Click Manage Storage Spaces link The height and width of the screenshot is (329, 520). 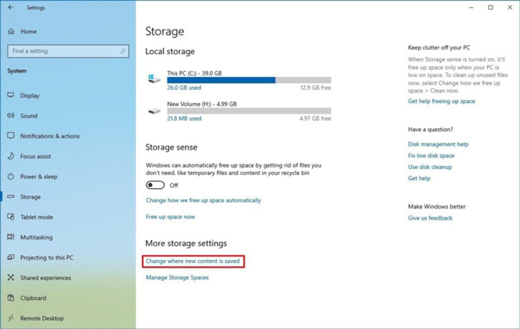177,277
